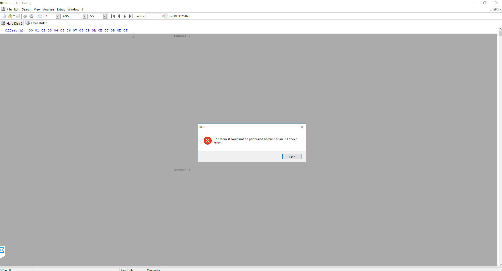Click the Offset(h) column header
Viewport: 502px width, 271px height.
click(14, 30)
